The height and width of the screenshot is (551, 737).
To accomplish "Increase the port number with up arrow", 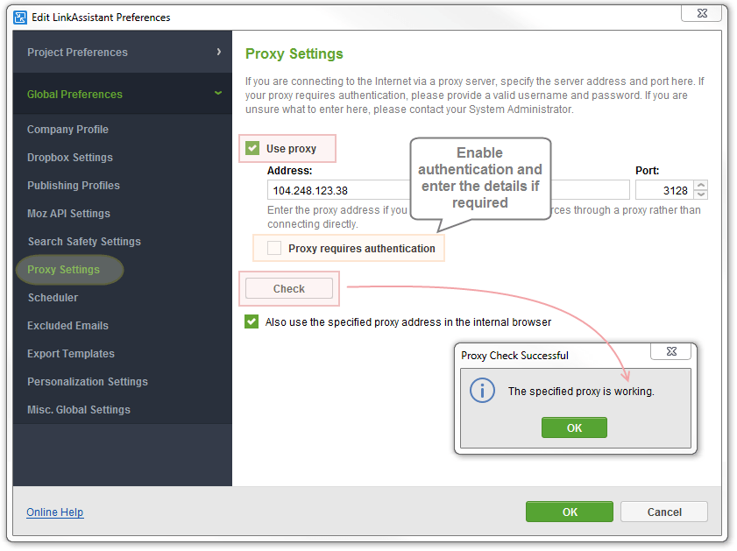I will (701, 185).
